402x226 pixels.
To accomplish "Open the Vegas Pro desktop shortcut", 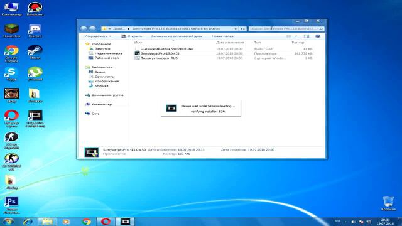I will click(x=35, y=119).
